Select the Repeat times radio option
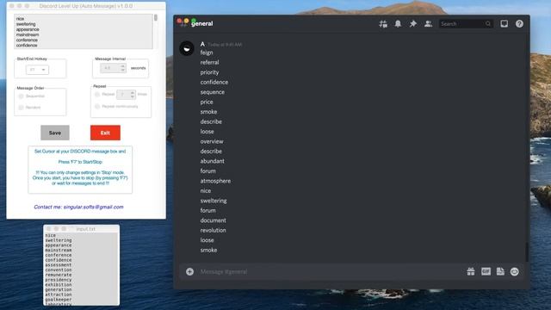 click(x=97, y=94)
